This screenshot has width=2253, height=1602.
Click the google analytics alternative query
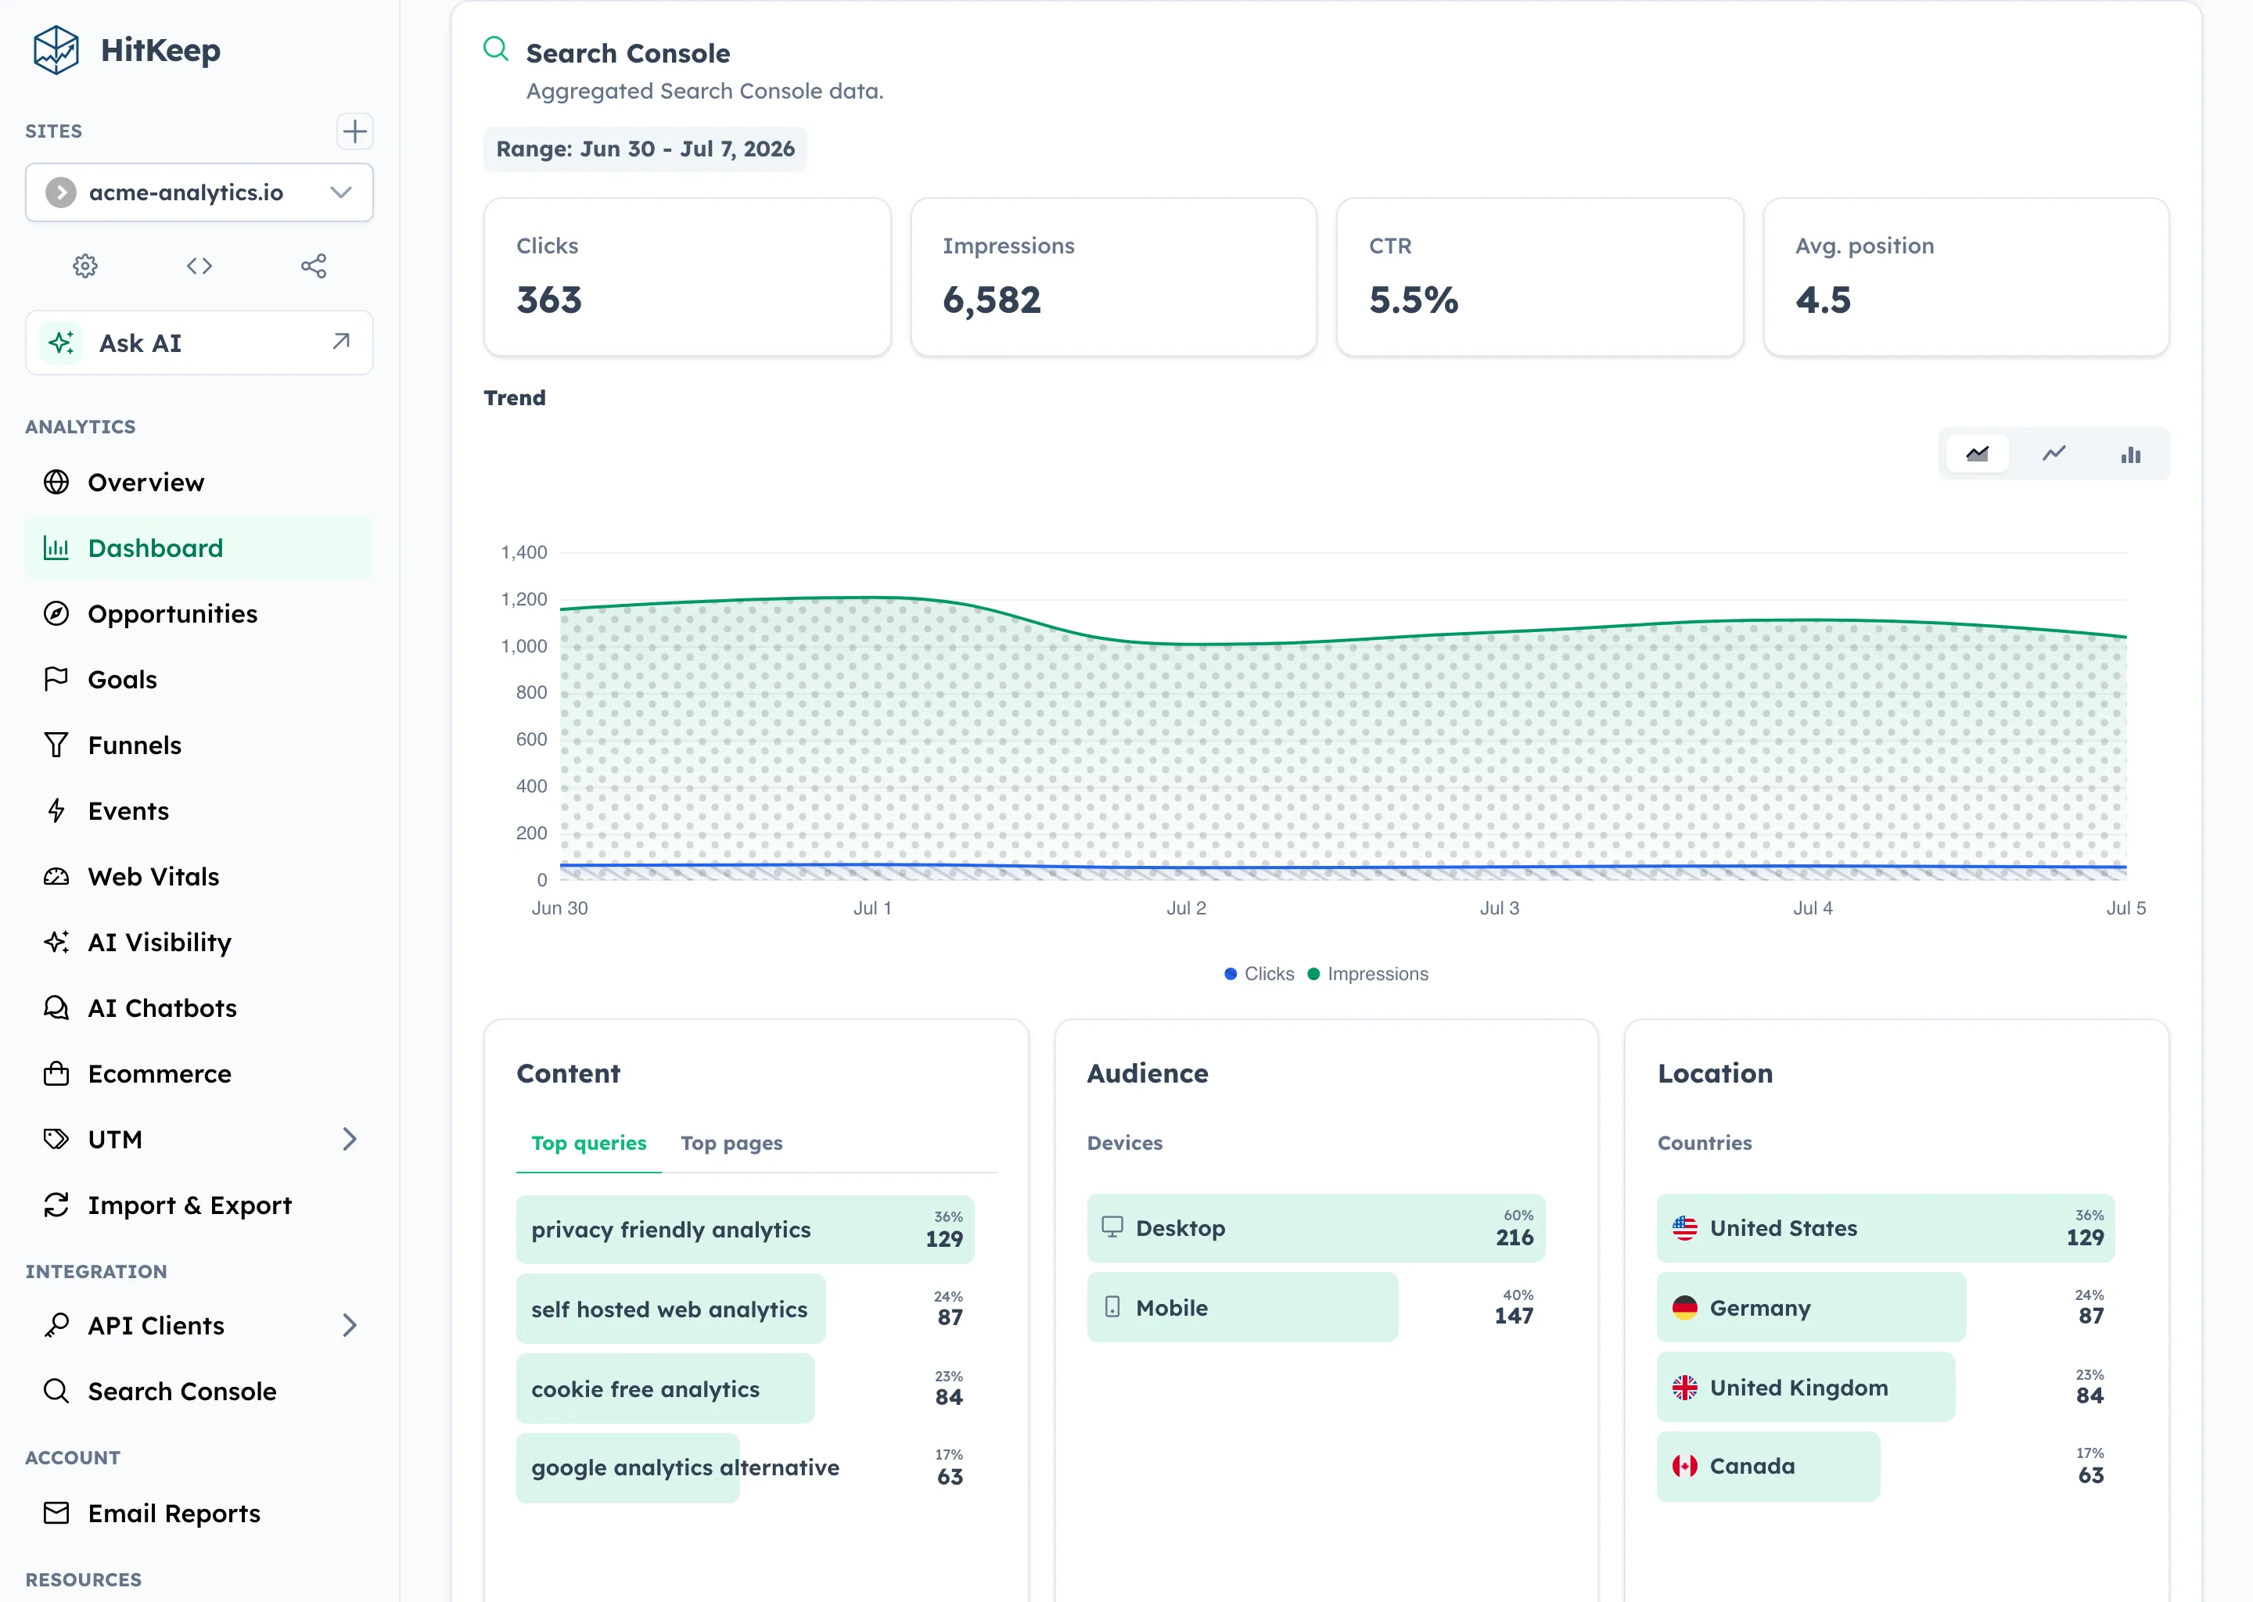pyautogui.click(x=685, y=1467)
